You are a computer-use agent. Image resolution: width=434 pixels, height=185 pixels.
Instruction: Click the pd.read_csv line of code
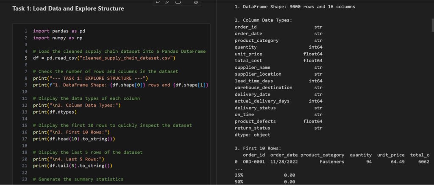click(104, 58)
